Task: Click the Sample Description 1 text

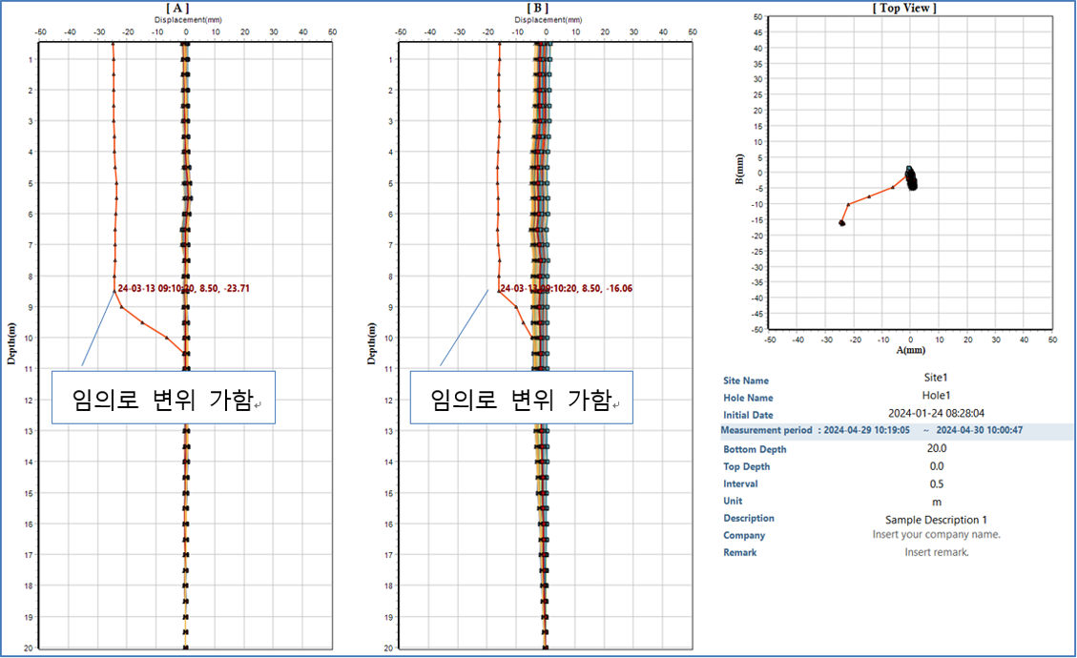Action: 936,520
